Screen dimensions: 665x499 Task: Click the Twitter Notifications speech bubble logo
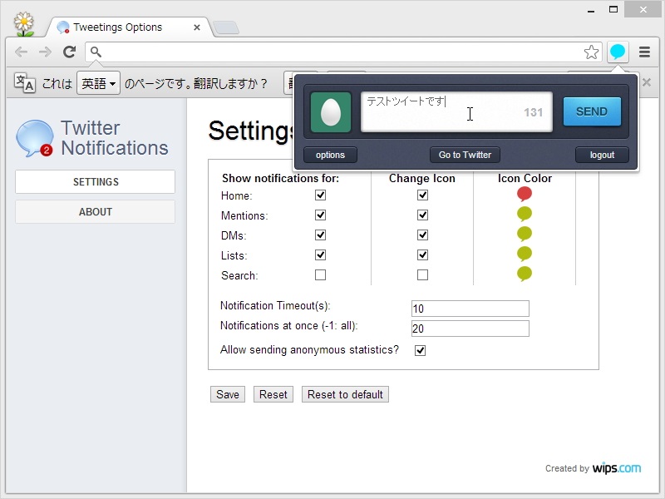coord(34,138)
